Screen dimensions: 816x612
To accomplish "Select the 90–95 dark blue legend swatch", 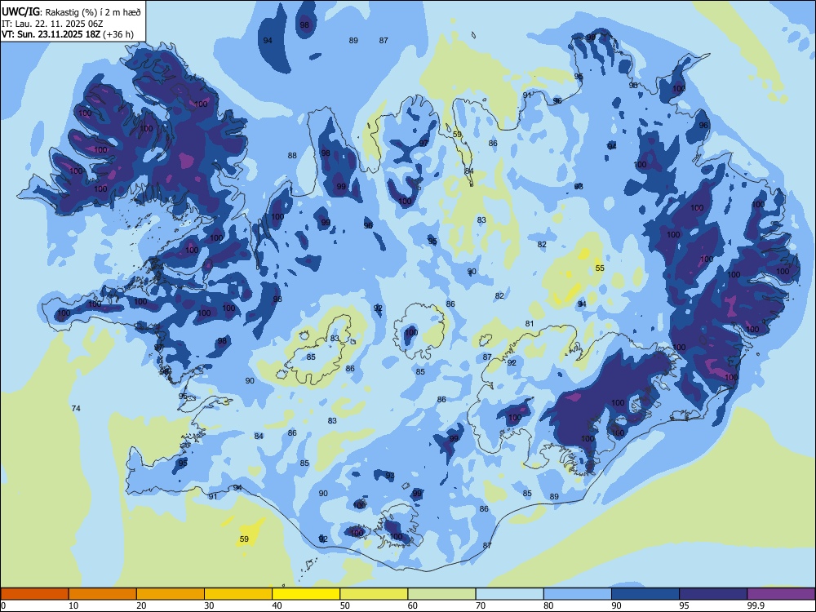I will pos(645,594).
